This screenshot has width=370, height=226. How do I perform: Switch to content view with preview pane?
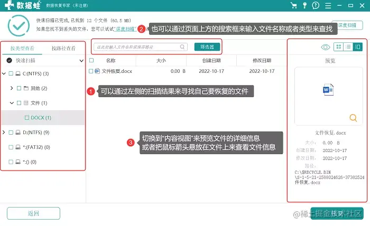(358, 47)
